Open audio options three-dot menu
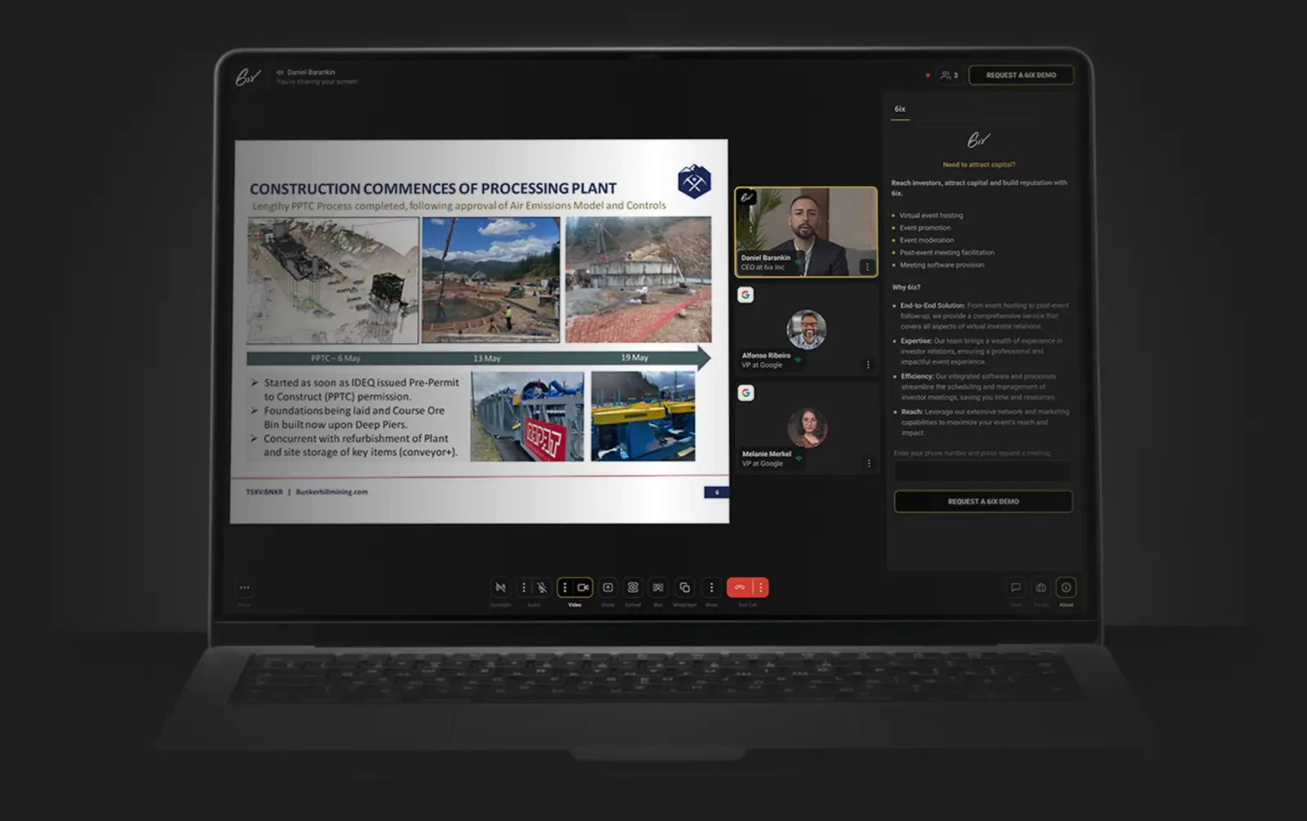The height and width of the screenshot is (821, 1307). pos(524,588)
